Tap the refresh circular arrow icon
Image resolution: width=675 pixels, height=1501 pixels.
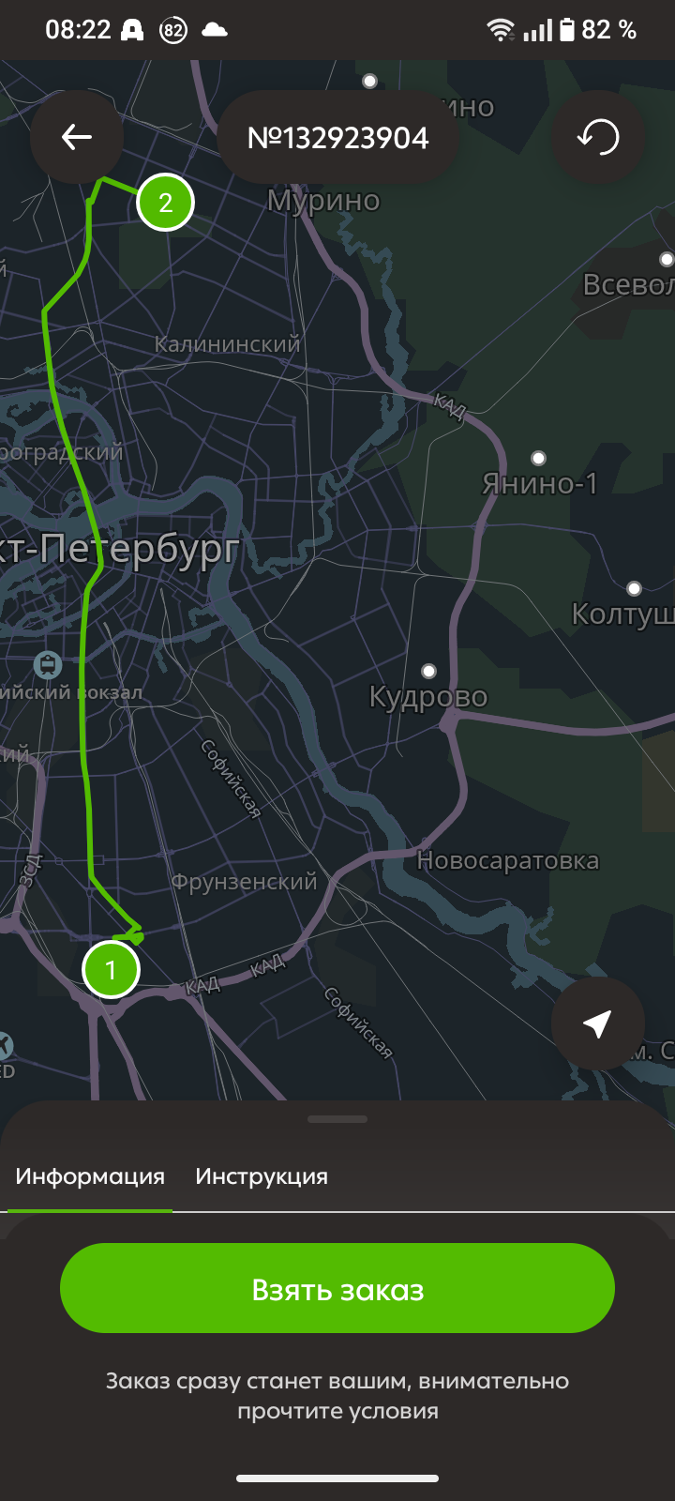pos(598,138)
